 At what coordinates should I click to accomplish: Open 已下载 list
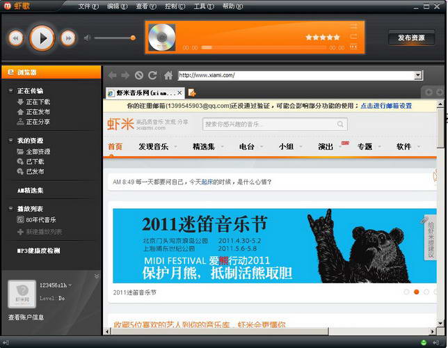(x=31, y=161)
